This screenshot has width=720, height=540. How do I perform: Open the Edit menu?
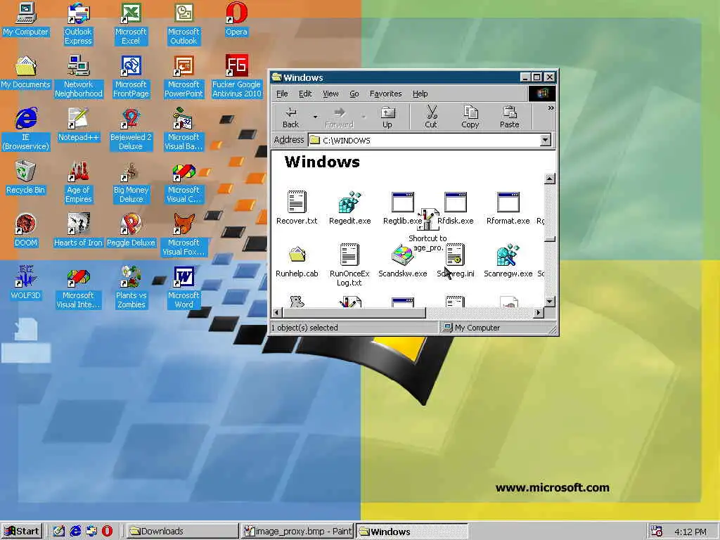click(x=305, y=94)
